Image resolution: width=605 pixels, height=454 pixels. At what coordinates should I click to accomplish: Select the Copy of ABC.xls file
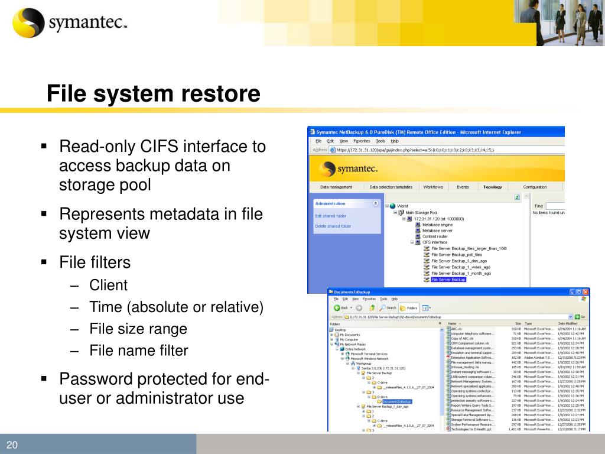coord(462,338)
